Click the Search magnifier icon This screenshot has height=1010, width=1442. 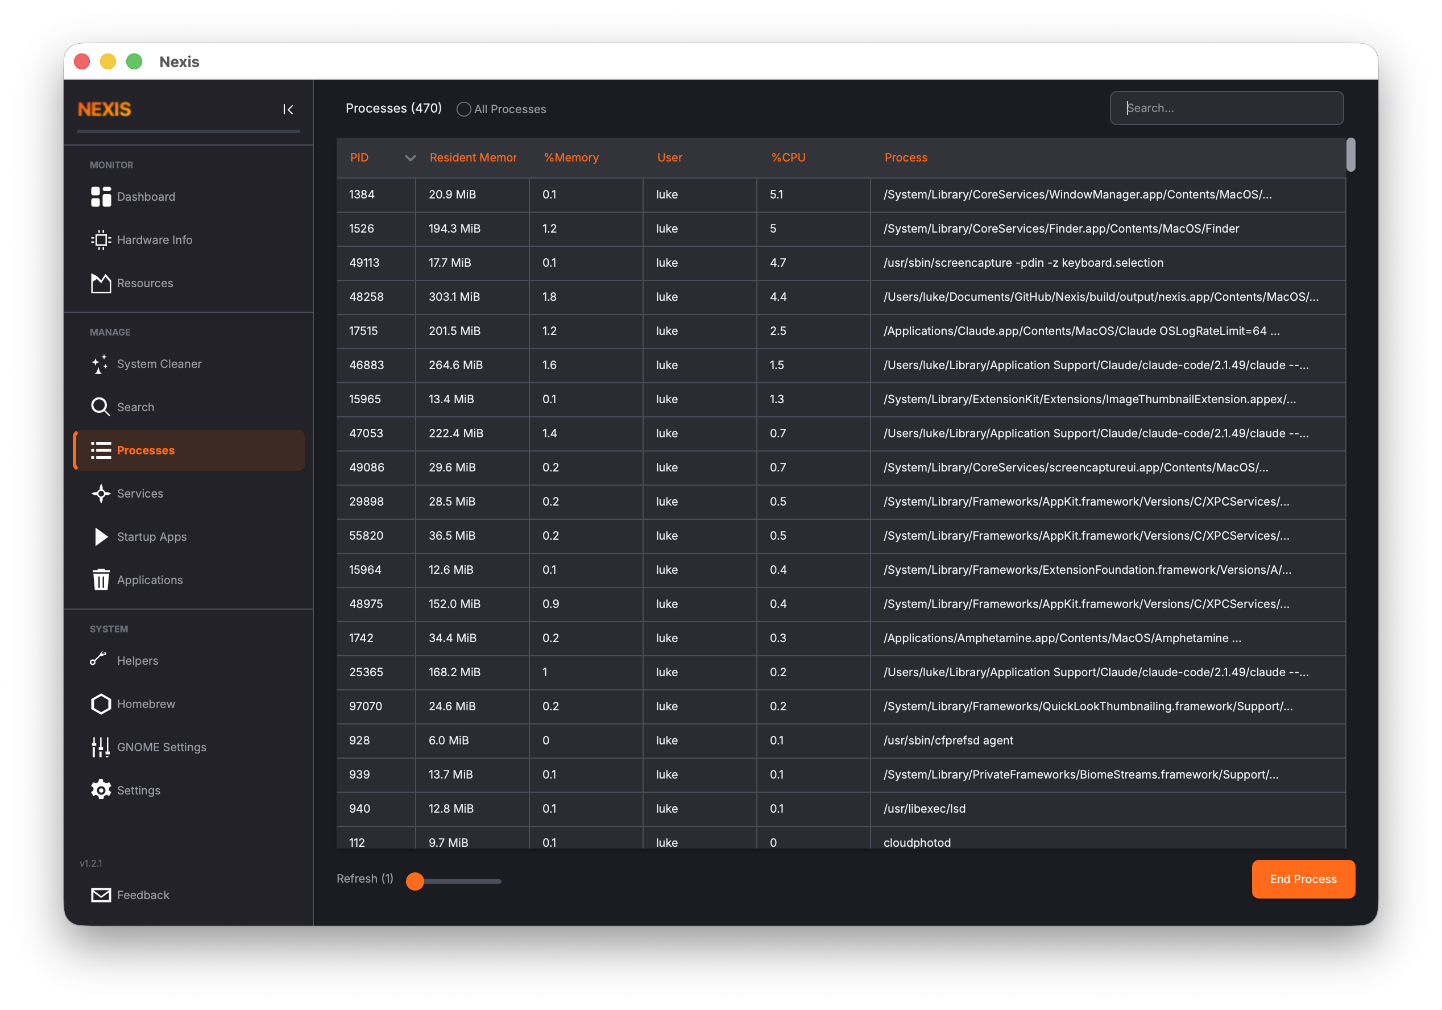(101, 407)
